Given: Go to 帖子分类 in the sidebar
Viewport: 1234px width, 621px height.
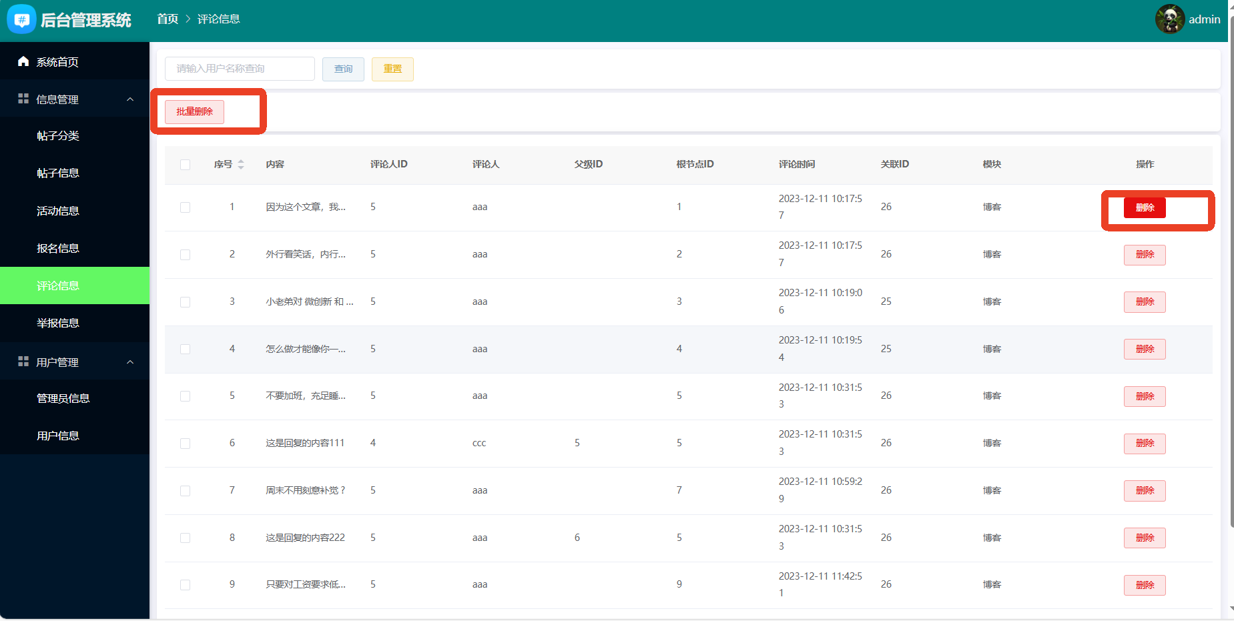Looking at the screenshot, I should [75, 135].
